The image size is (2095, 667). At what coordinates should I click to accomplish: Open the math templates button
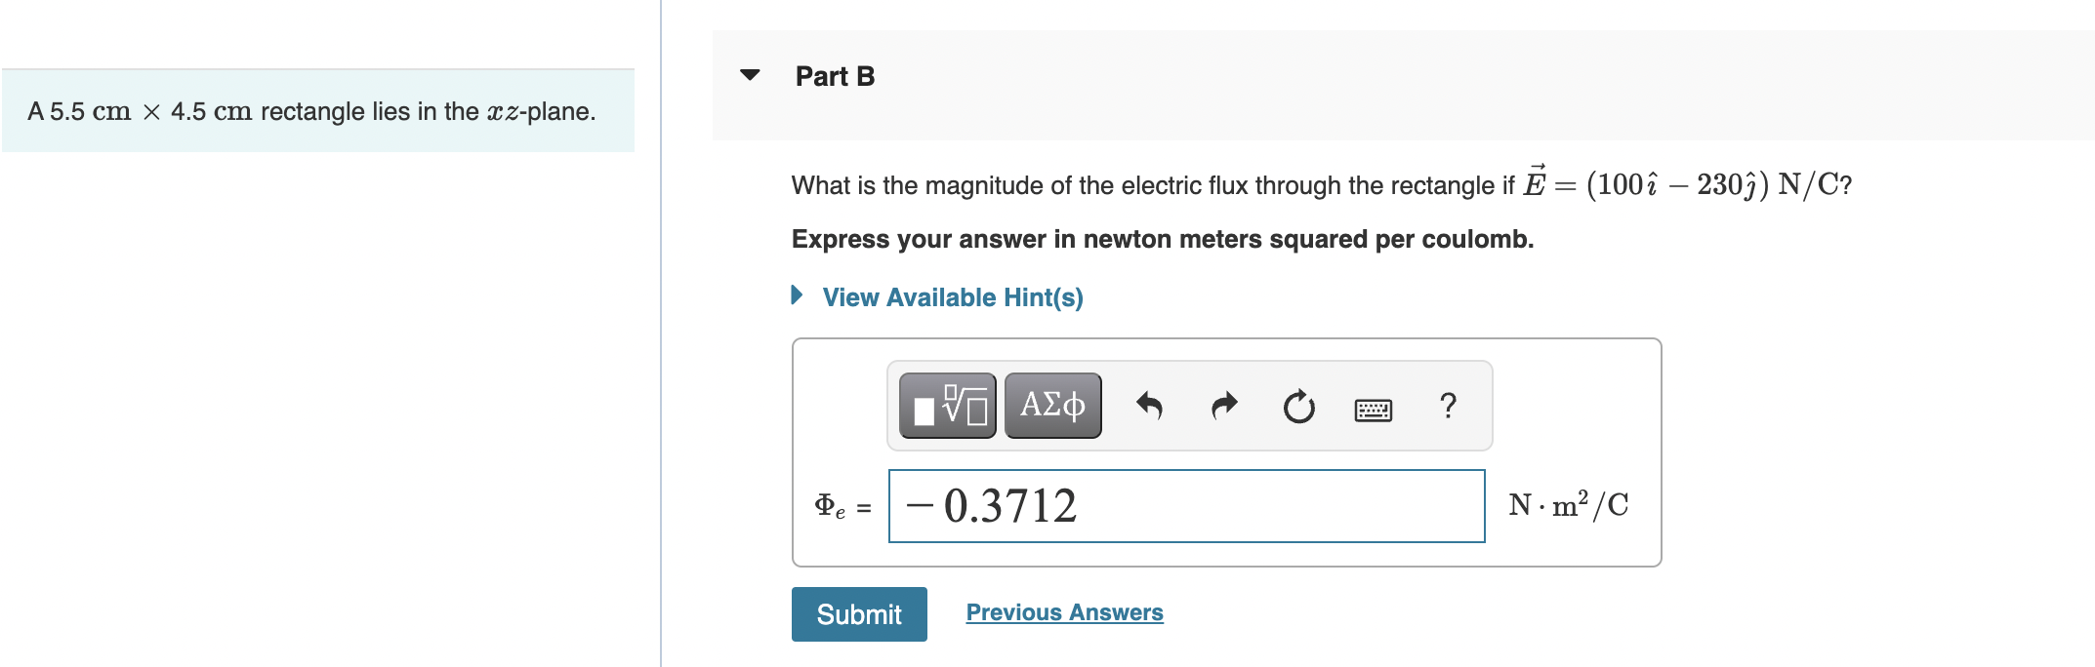[947, 406]
